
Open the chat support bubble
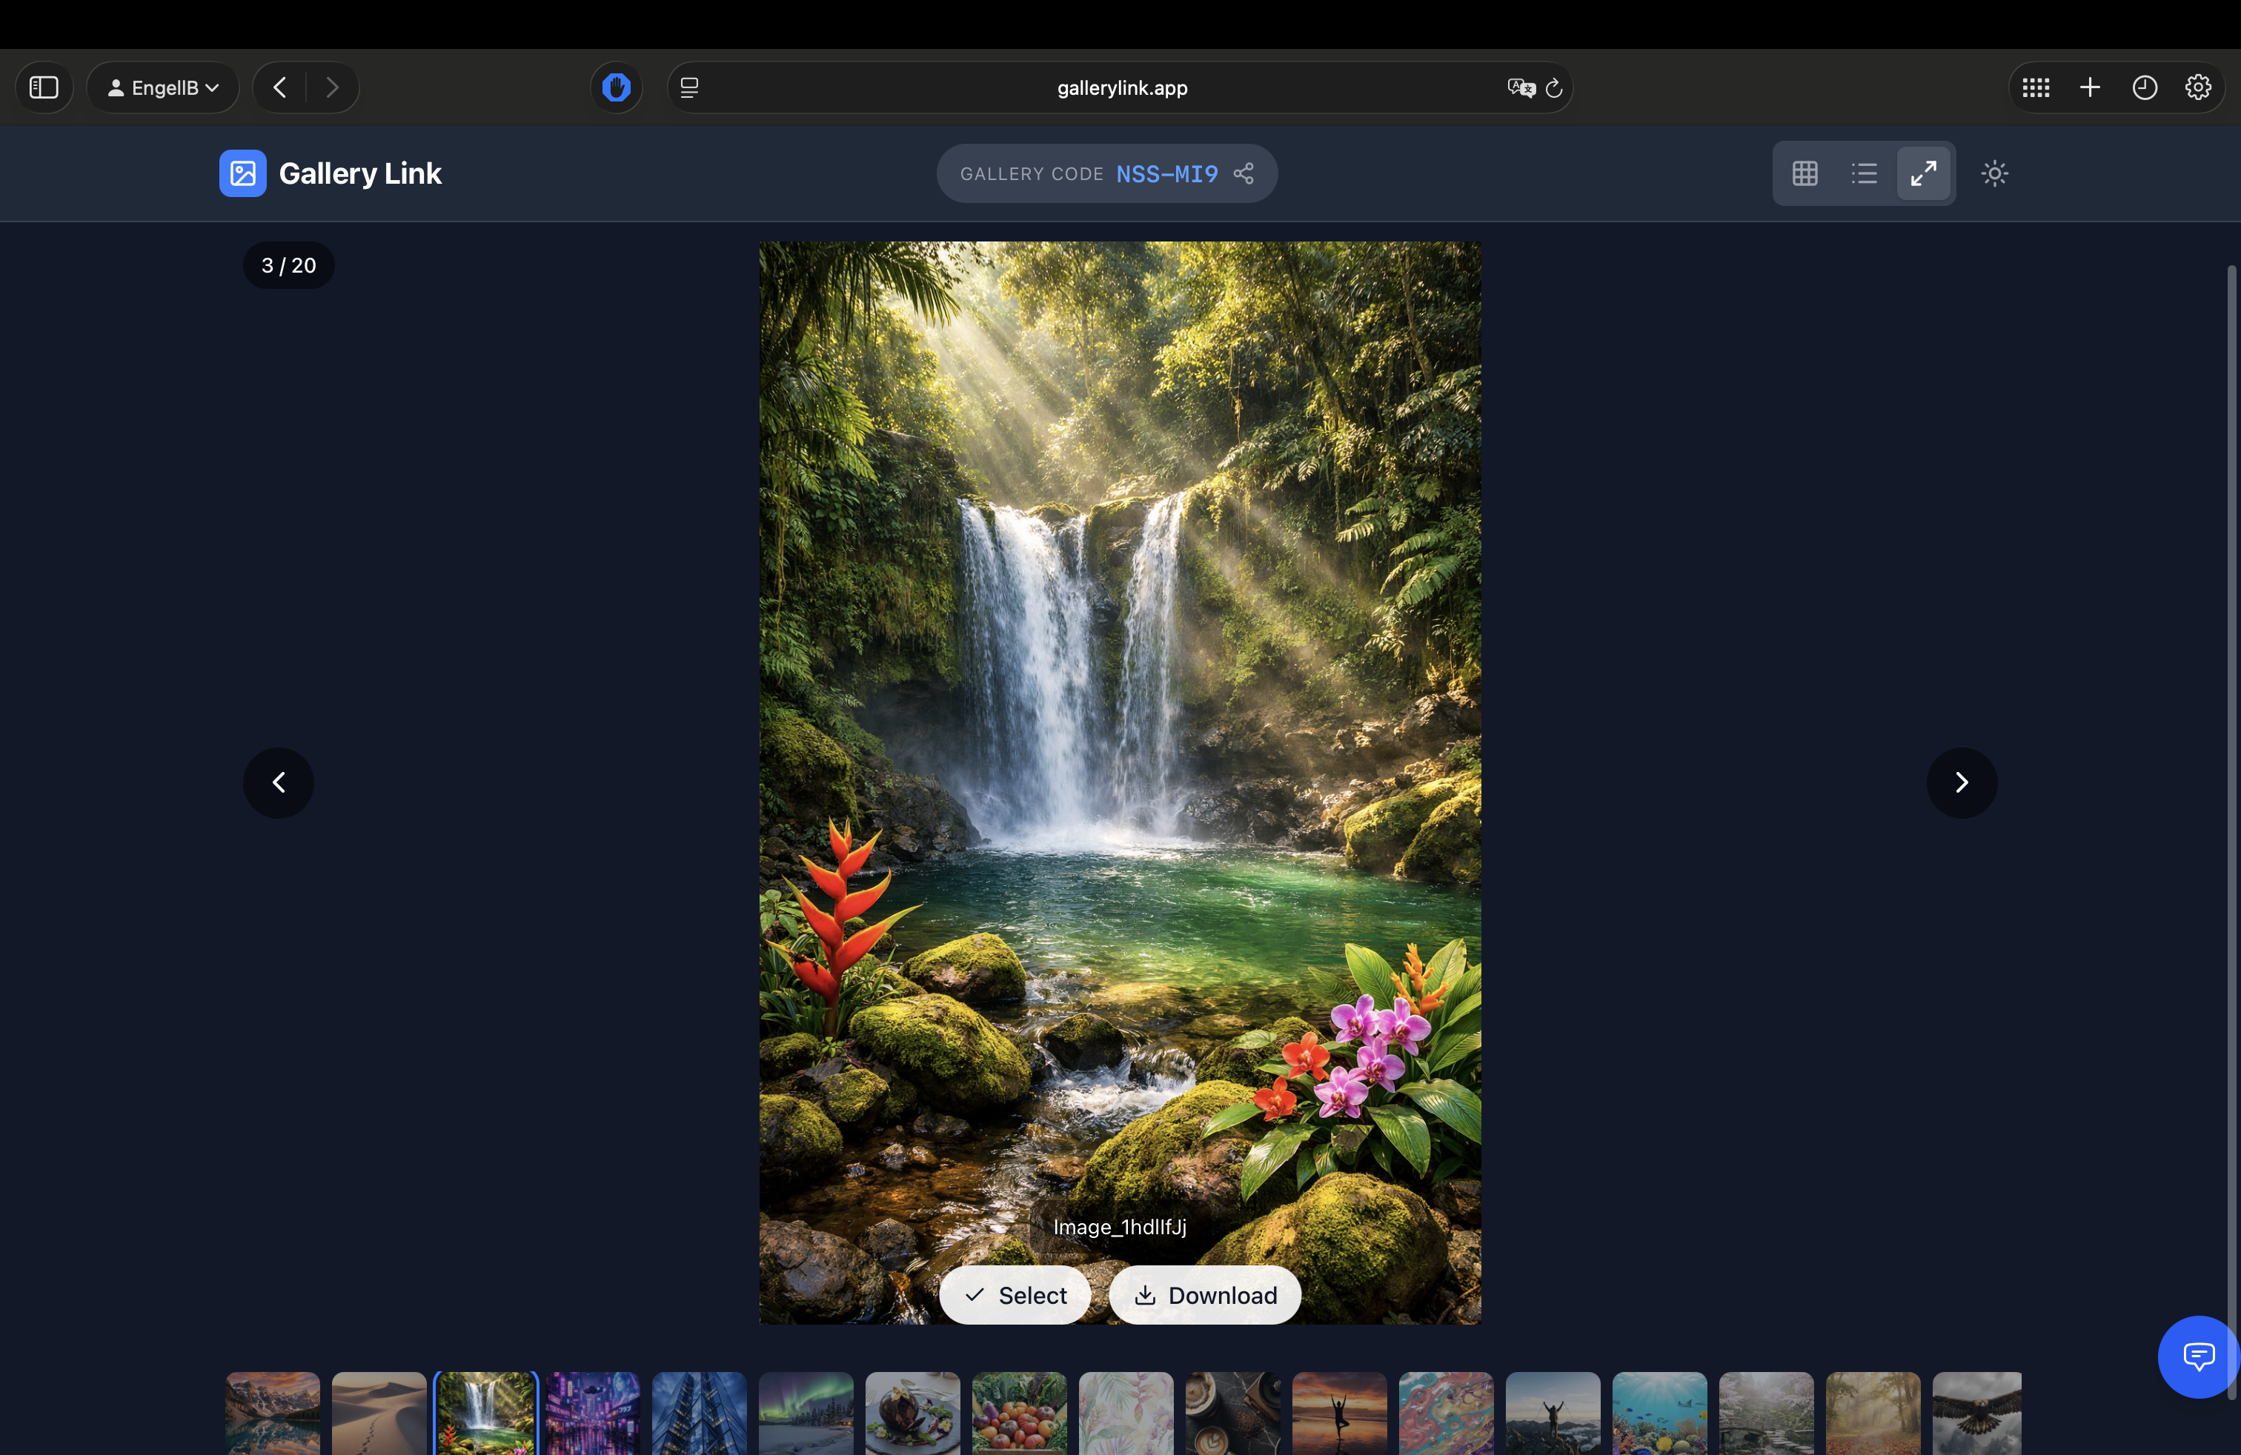[2198, 1356]
